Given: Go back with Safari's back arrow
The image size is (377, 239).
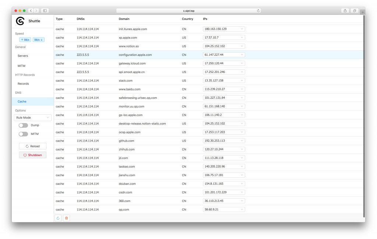Looking at the screenshot, I should click(x=31, y=11).
